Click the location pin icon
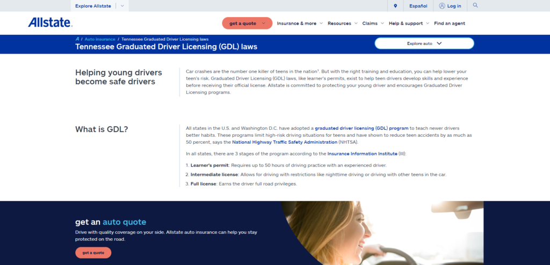 pos(395,6)
